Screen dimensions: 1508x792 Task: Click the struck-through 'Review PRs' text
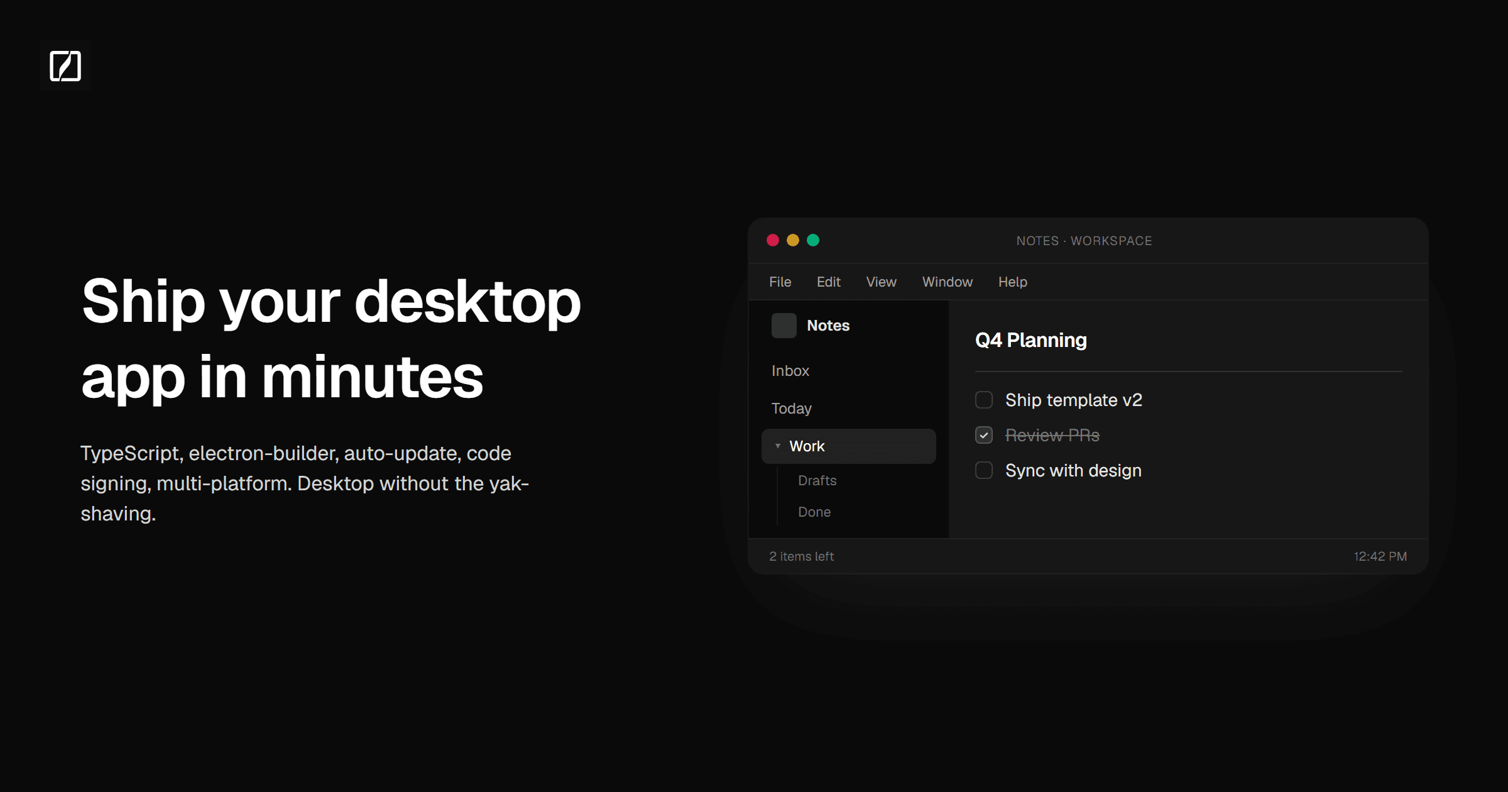pos(1052,435)
